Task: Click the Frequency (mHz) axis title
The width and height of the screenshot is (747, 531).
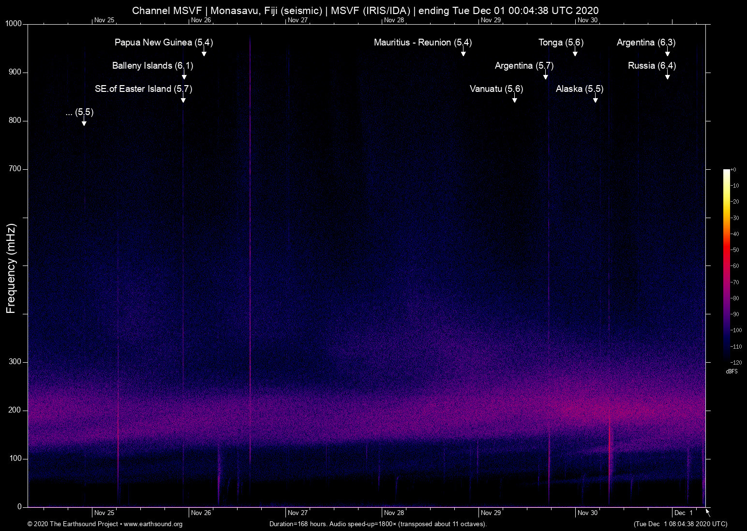Action: 11,268
